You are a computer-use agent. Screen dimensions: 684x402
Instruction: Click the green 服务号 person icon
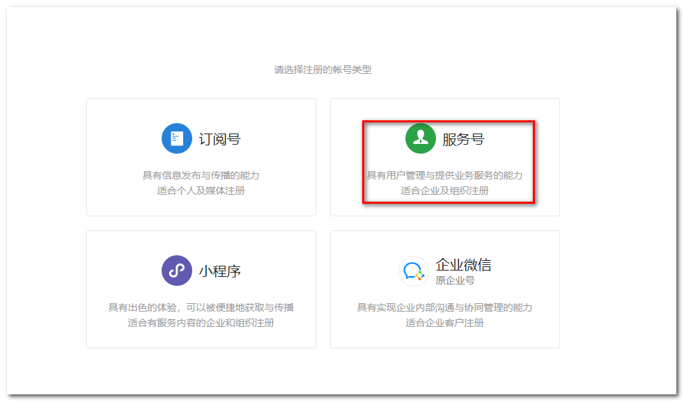[x=421, y=138]
